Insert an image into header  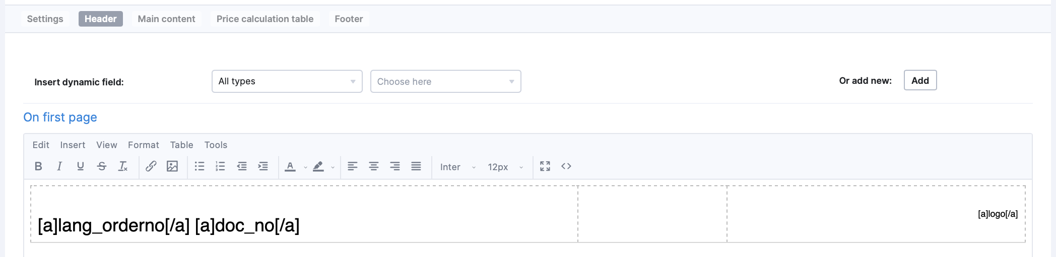click(172, 167)
